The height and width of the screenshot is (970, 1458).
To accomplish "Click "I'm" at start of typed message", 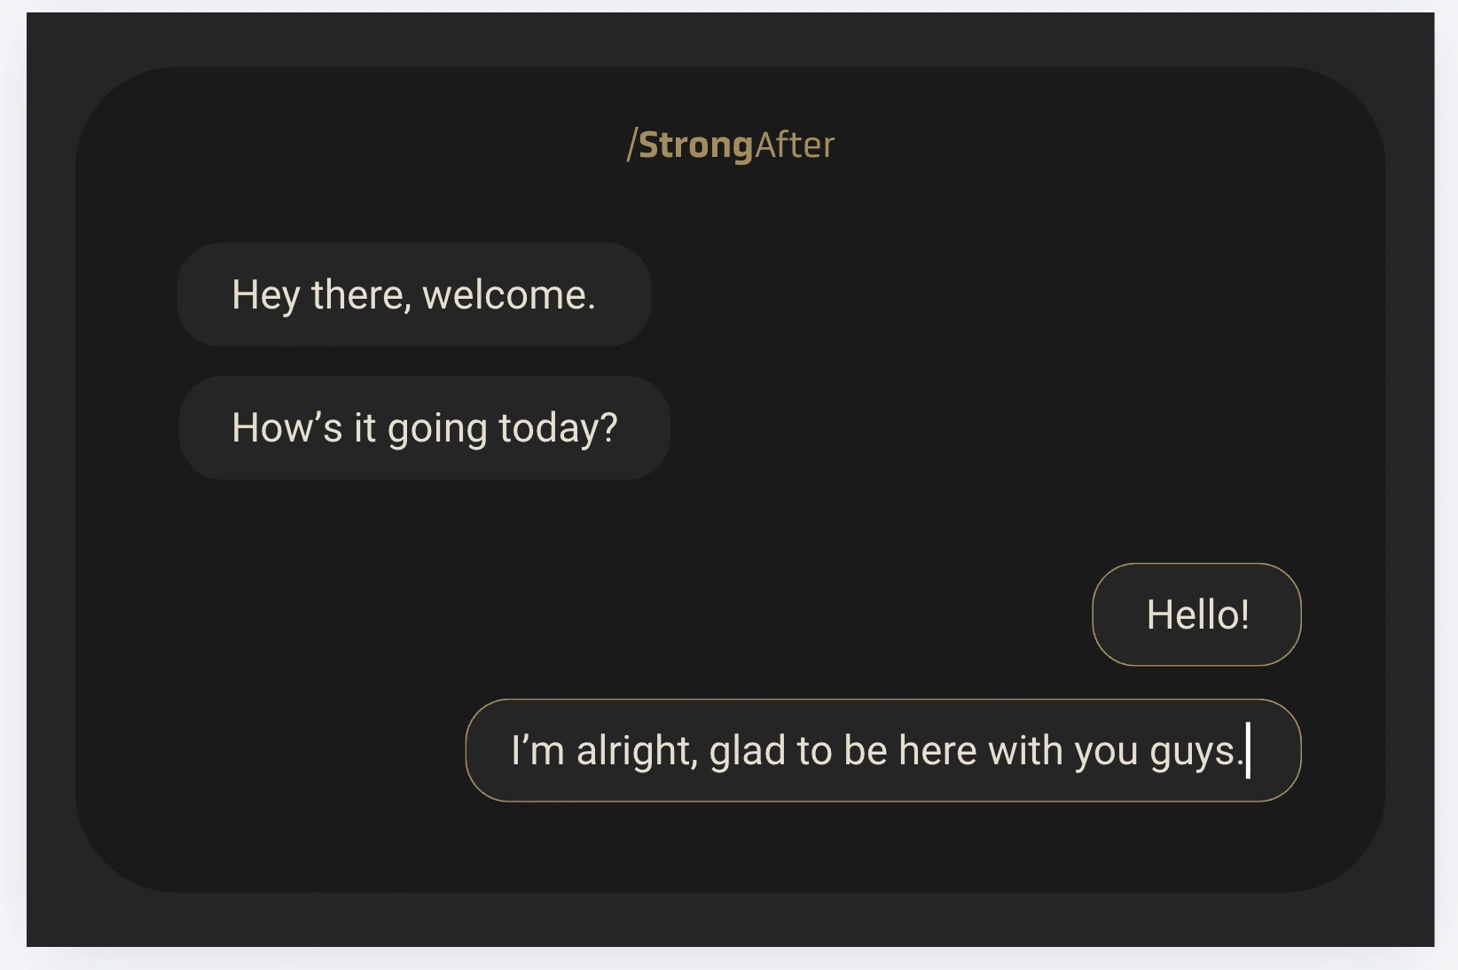I will 537,751.
